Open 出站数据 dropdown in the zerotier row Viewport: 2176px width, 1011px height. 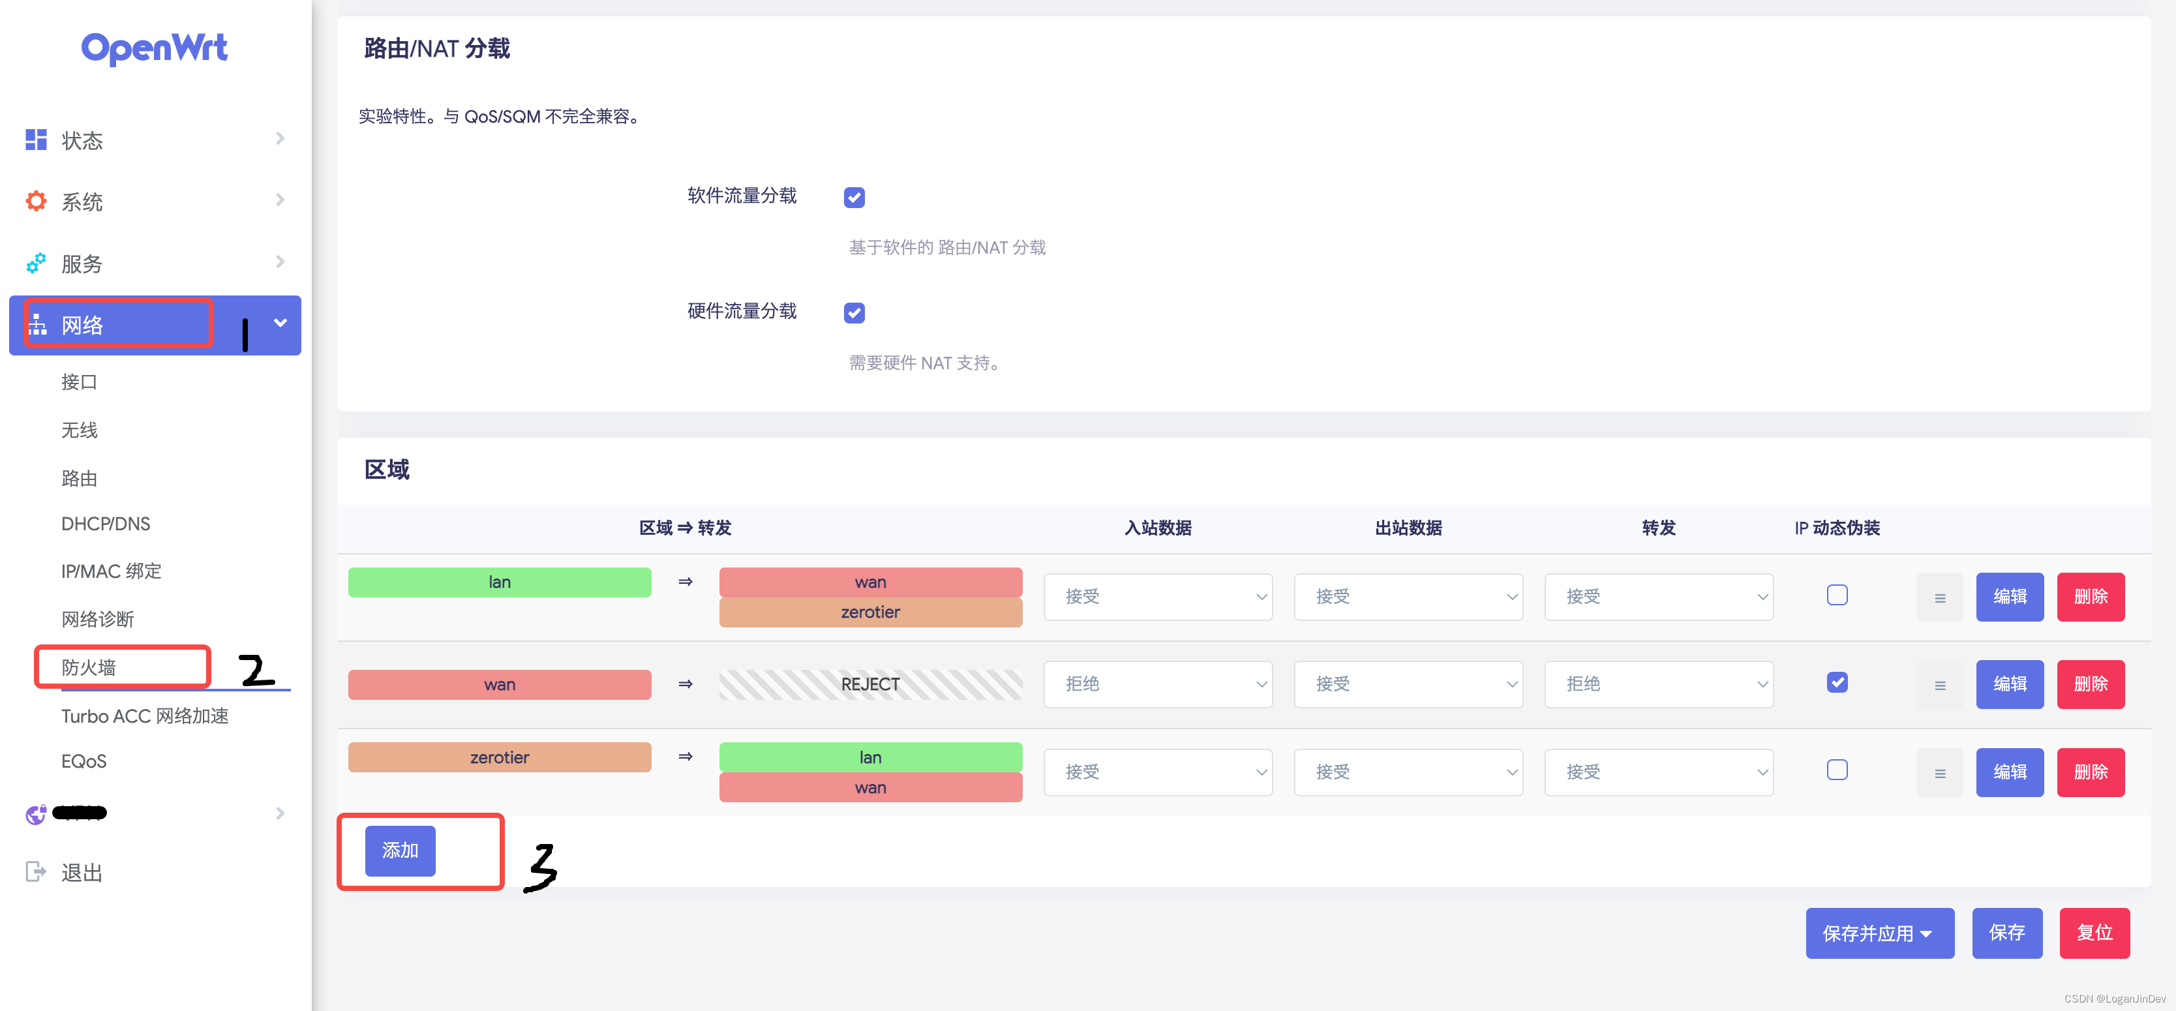(1408, 772)
